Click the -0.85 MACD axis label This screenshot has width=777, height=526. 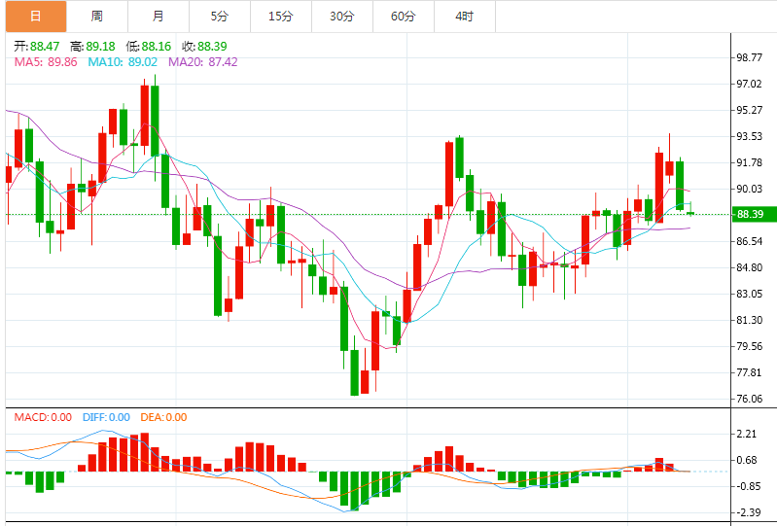pos(748,486)
